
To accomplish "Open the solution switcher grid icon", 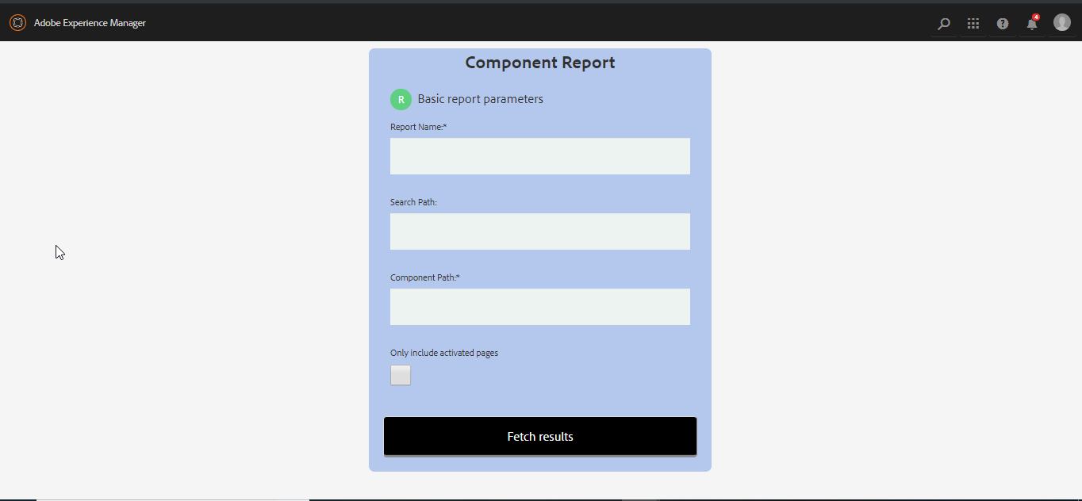I will (973, 23).
